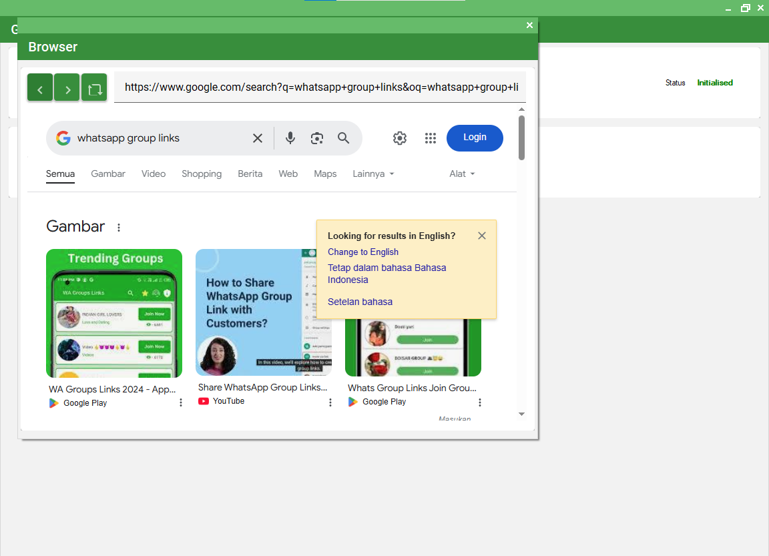Open How to Share WhatsApp Group thumbnail
Image resolution: width=769 pixels, height=556 pixels.
coord(256,312)
